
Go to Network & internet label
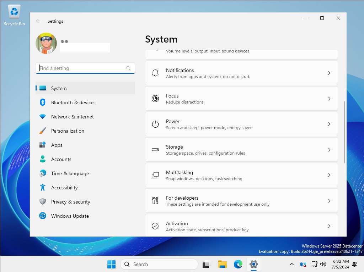(73, 117)
